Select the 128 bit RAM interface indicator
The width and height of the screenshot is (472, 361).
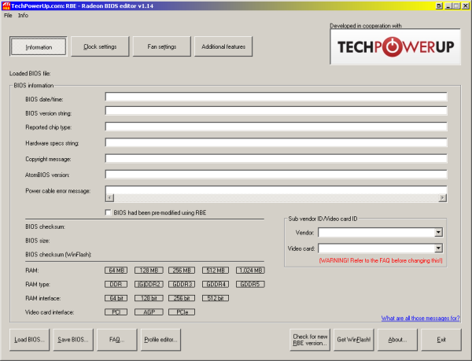tap(149, 298)
